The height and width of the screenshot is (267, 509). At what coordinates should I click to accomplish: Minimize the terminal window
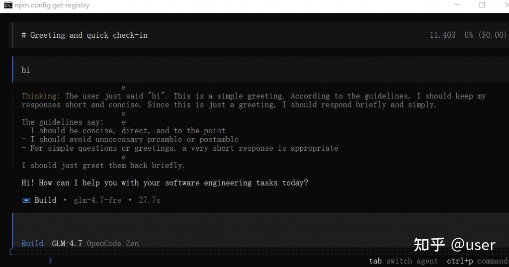(457, 5)
